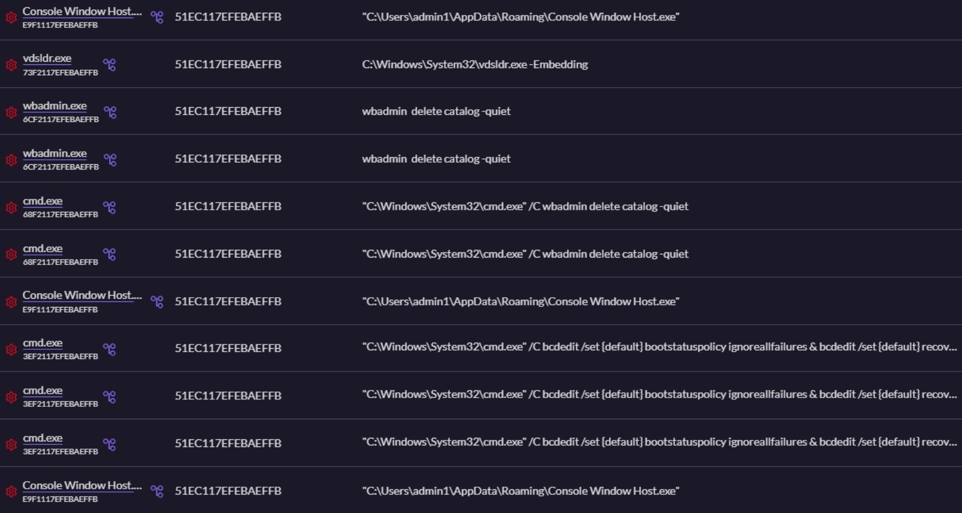Viewport: 962px width, 513px height.
Task: Open the vdsldr.exe process link
Action: click(47, 59)
